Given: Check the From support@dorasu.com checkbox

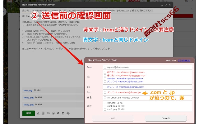Looking at the screenshot, I should 105,67.
